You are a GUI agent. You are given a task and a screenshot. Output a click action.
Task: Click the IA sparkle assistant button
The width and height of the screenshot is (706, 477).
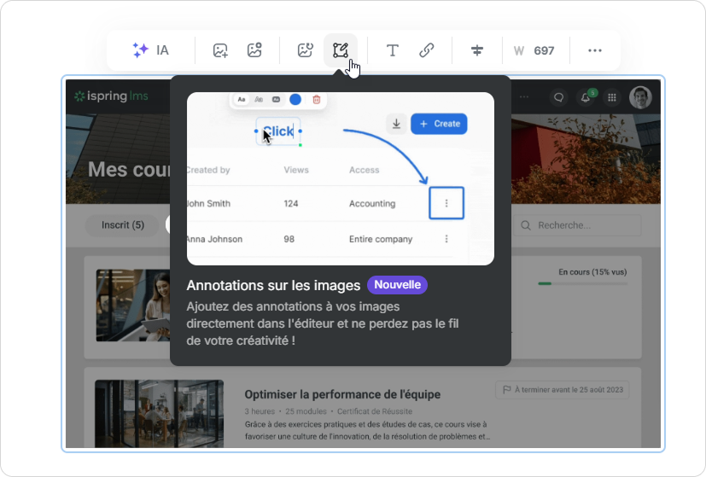click(150, 50)
